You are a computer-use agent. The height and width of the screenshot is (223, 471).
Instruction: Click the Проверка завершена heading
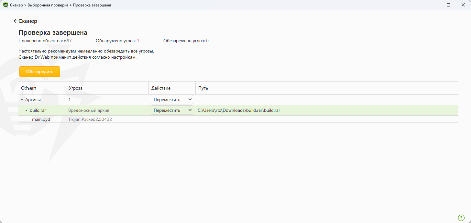pos(53,33)
